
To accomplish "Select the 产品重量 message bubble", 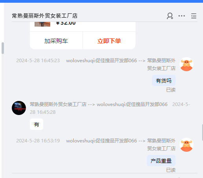I will [161, 161].
